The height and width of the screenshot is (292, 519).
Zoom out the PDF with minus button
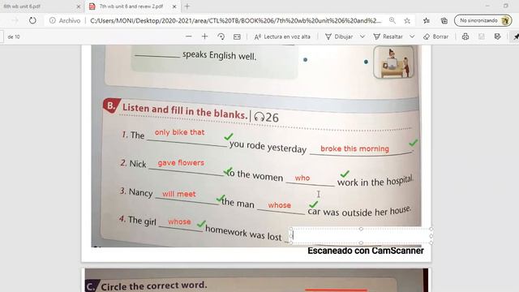(189, 36)
